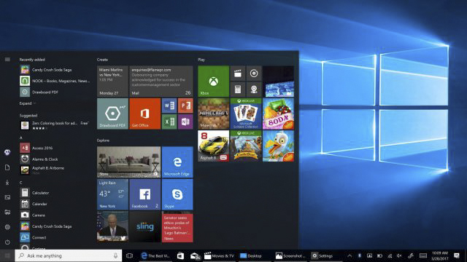Show hidden system tray icons chevron
The image size is (467, 262).
point(350,255)
